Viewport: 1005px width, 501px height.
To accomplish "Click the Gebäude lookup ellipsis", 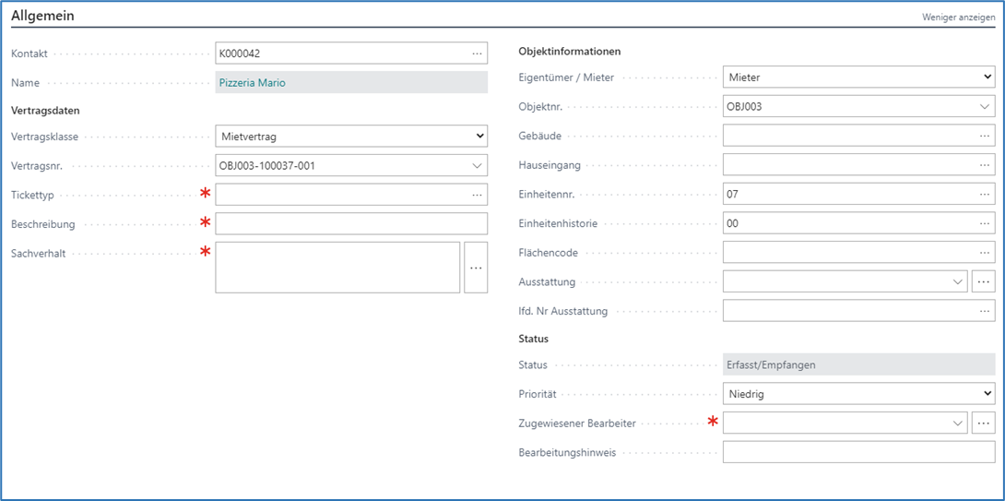I will (985, 136).
